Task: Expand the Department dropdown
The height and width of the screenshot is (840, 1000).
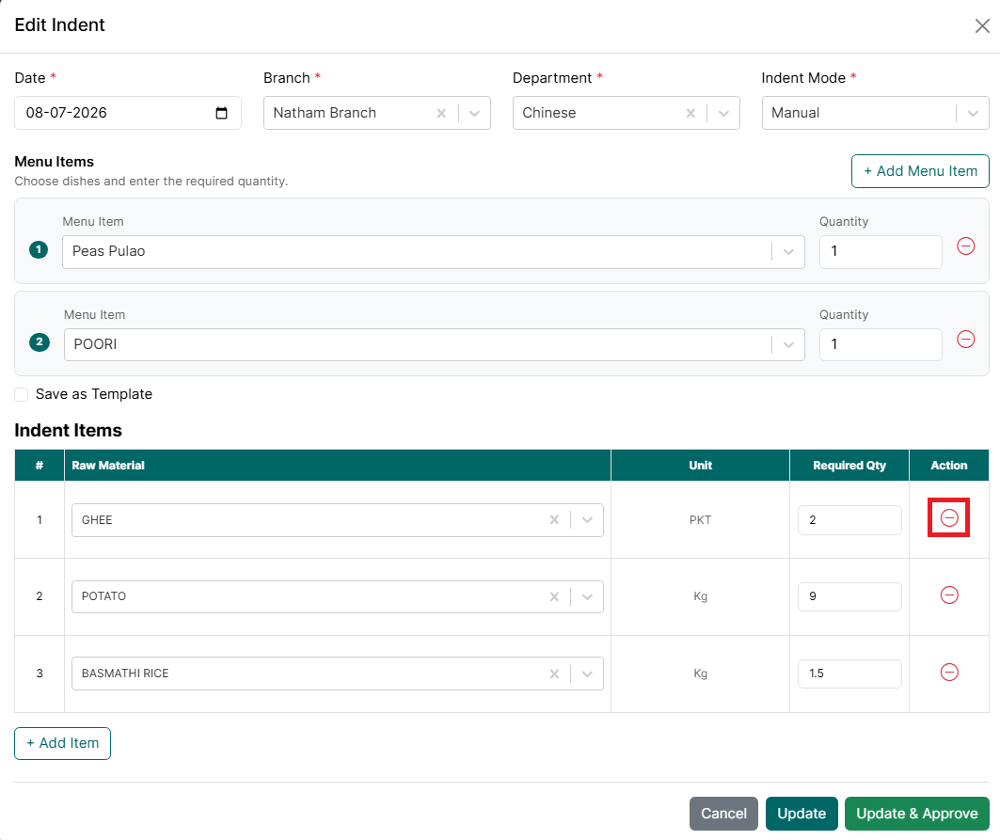Action: tap(723, 113)
